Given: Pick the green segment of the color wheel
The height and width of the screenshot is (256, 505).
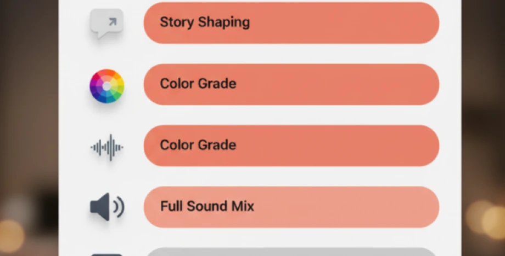Looking at the screenshot, I should 117,95.
